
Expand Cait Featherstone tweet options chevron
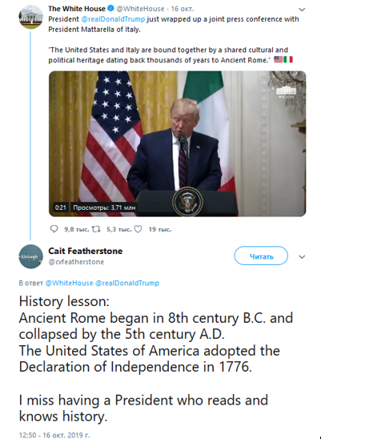[x=302, y=256]
